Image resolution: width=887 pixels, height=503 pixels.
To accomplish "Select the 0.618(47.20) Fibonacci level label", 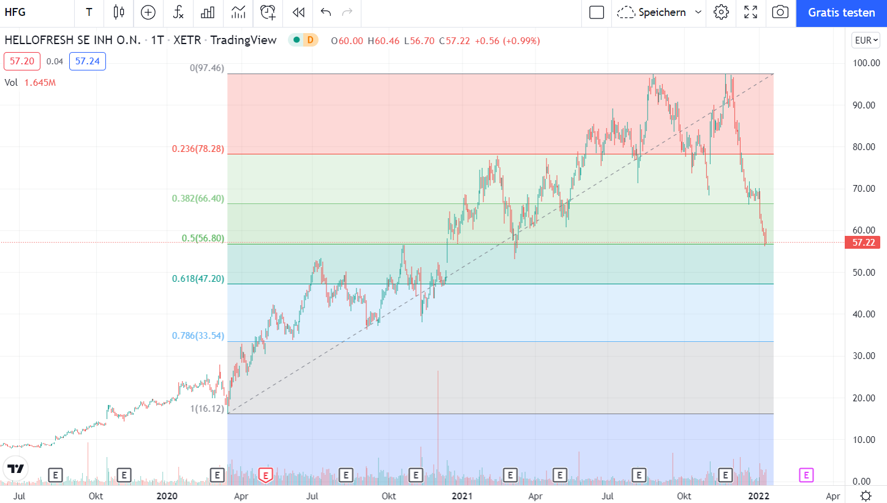I will [198, 279].
